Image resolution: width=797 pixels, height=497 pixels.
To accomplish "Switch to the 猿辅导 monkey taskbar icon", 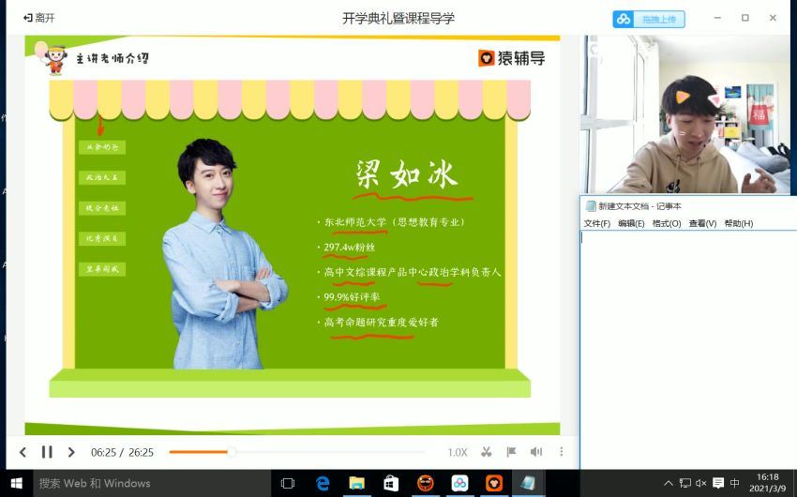I will point(493,483).
